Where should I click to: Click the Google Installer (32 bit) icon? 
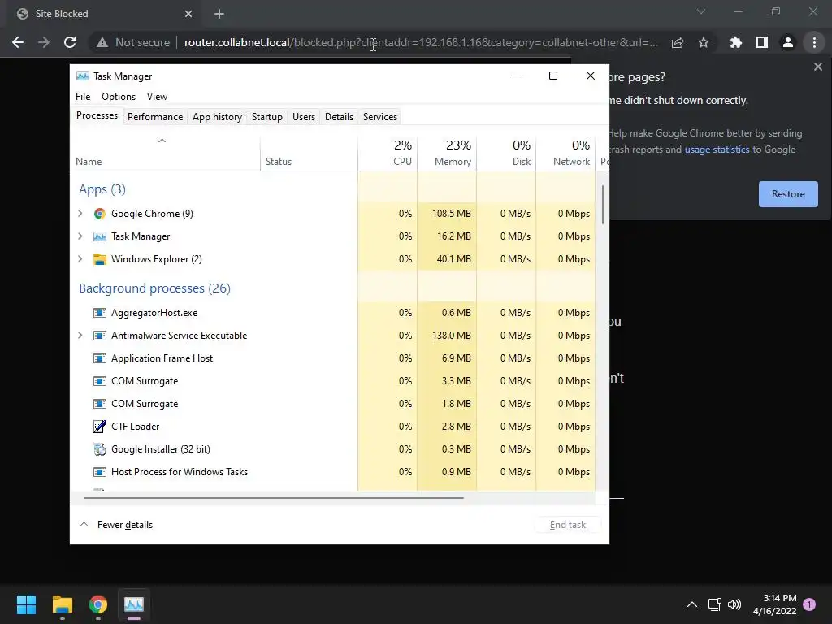(99, 448)
